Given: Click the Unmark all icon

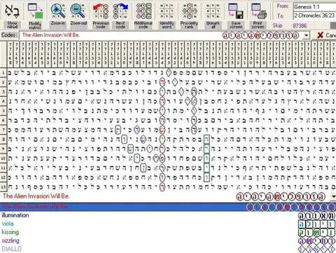Looking at the screenshot, I should pos(213,11).
